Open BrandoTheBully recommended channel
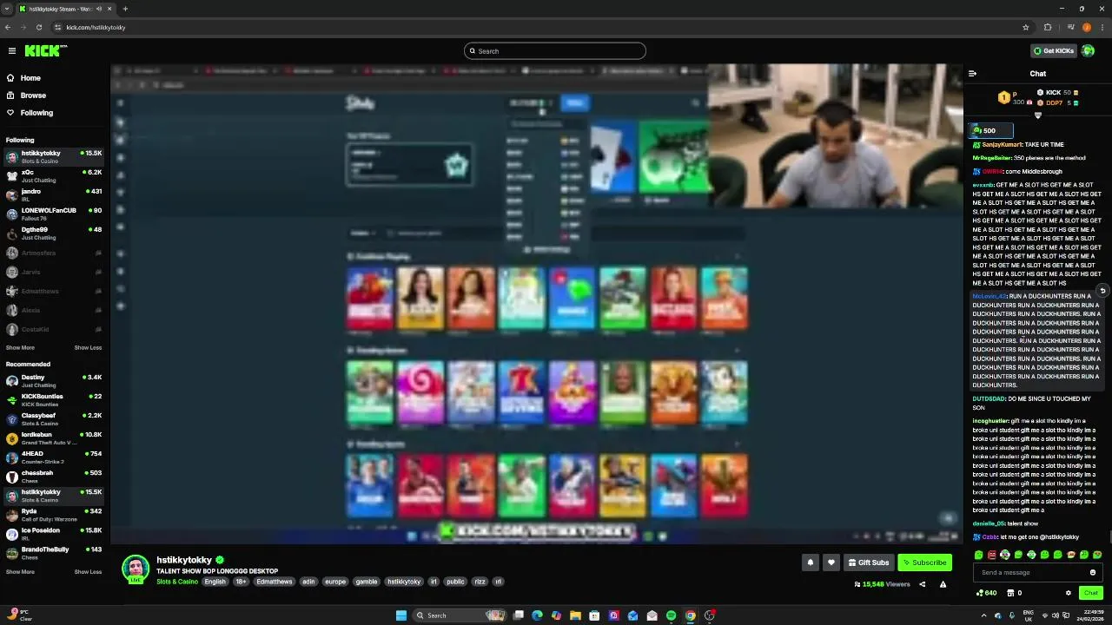Image resolution: width=1112 pixels, height=625 pixels. pos(52,553)
